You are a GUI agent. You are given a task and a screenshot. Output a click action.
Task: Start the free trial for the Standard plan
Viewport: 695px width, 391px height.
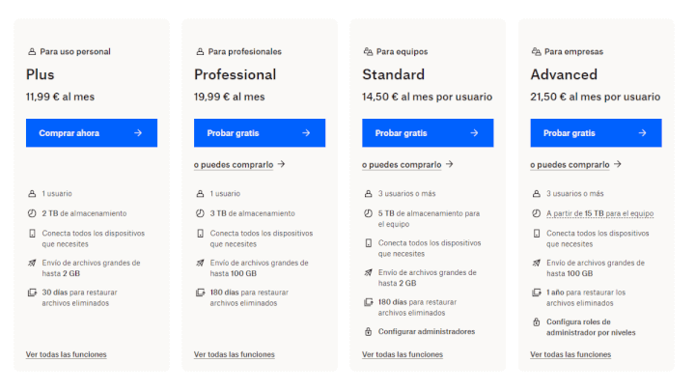pyautogui.click(x=428, y=132)
